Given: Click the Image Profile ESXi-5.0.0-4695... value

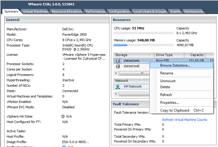Looking at the screenshot, I should click(75, 142).
